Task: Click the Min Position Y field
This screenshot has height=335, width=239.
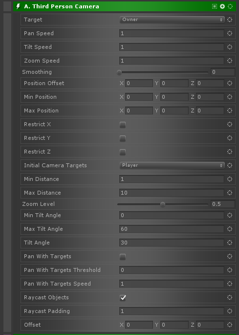Action: (x=174, y=97)
